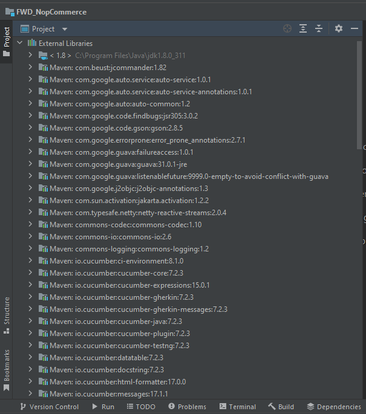Click the library icon beside cucumber-core:7.2.3
The height and width of the screenshot is (414, 366).
pyautogui.click(x=43, y=273)
